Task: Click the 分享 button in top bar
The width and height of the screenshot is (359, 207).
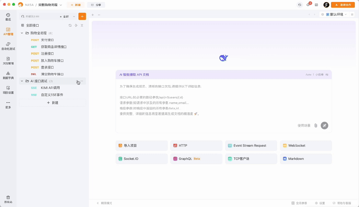Action: pyautogui.click(x=96, y=5)
